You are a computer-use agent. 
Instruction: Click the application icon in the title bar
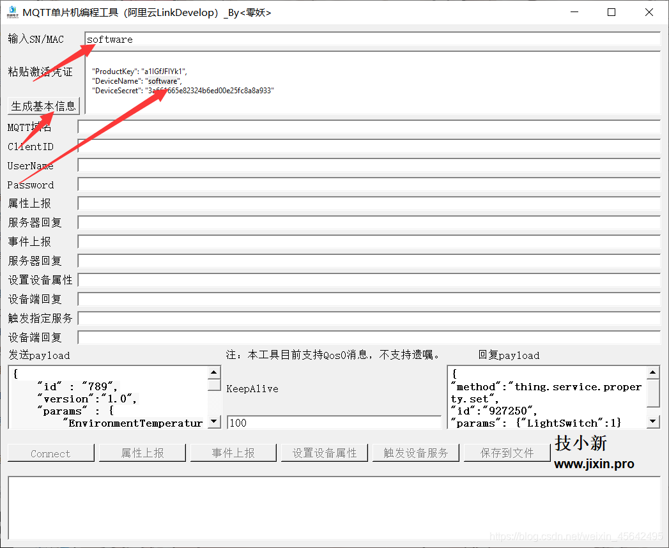(12, 12)
